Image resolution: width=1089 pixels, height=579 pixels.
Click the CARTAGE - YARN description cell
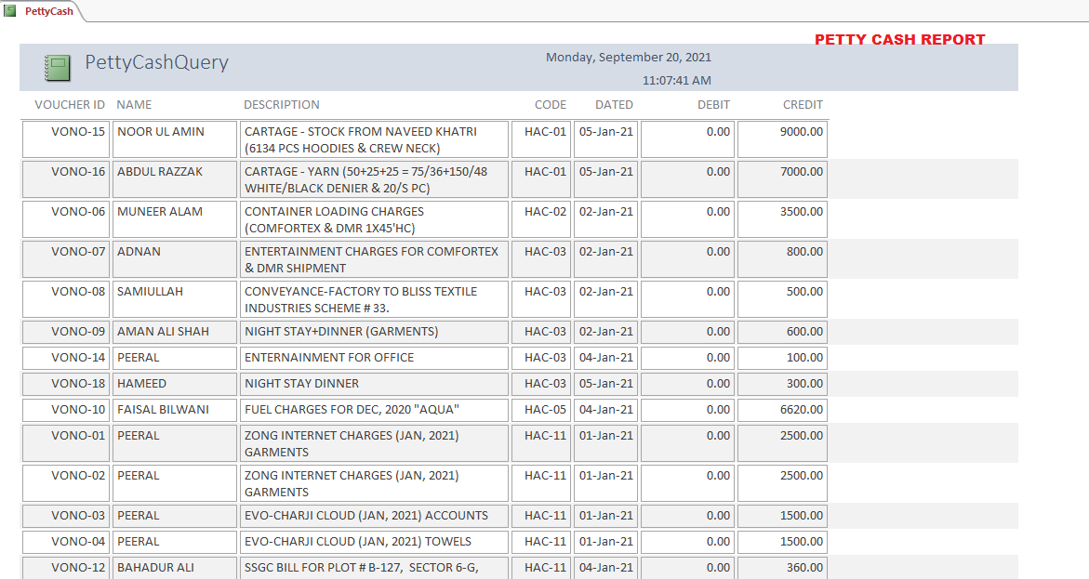coord(375,179)
